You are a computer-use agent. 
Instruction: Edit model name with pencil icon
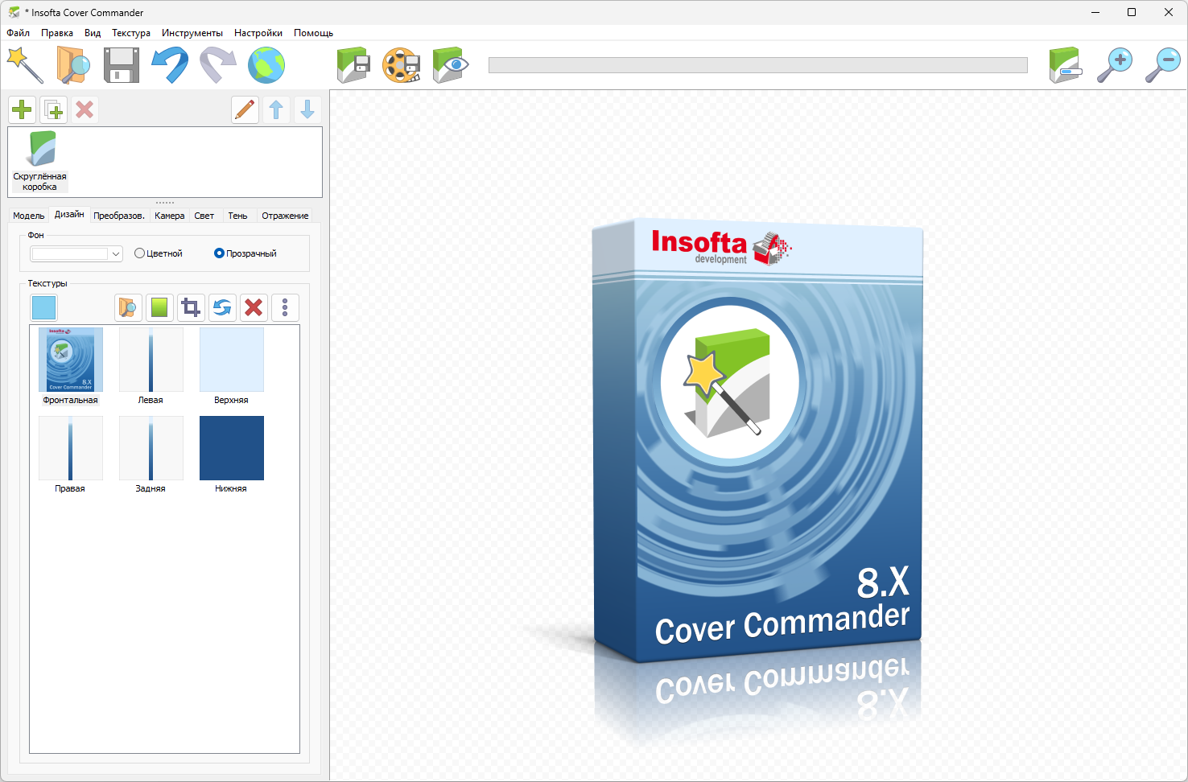click(x=245, y=109)
